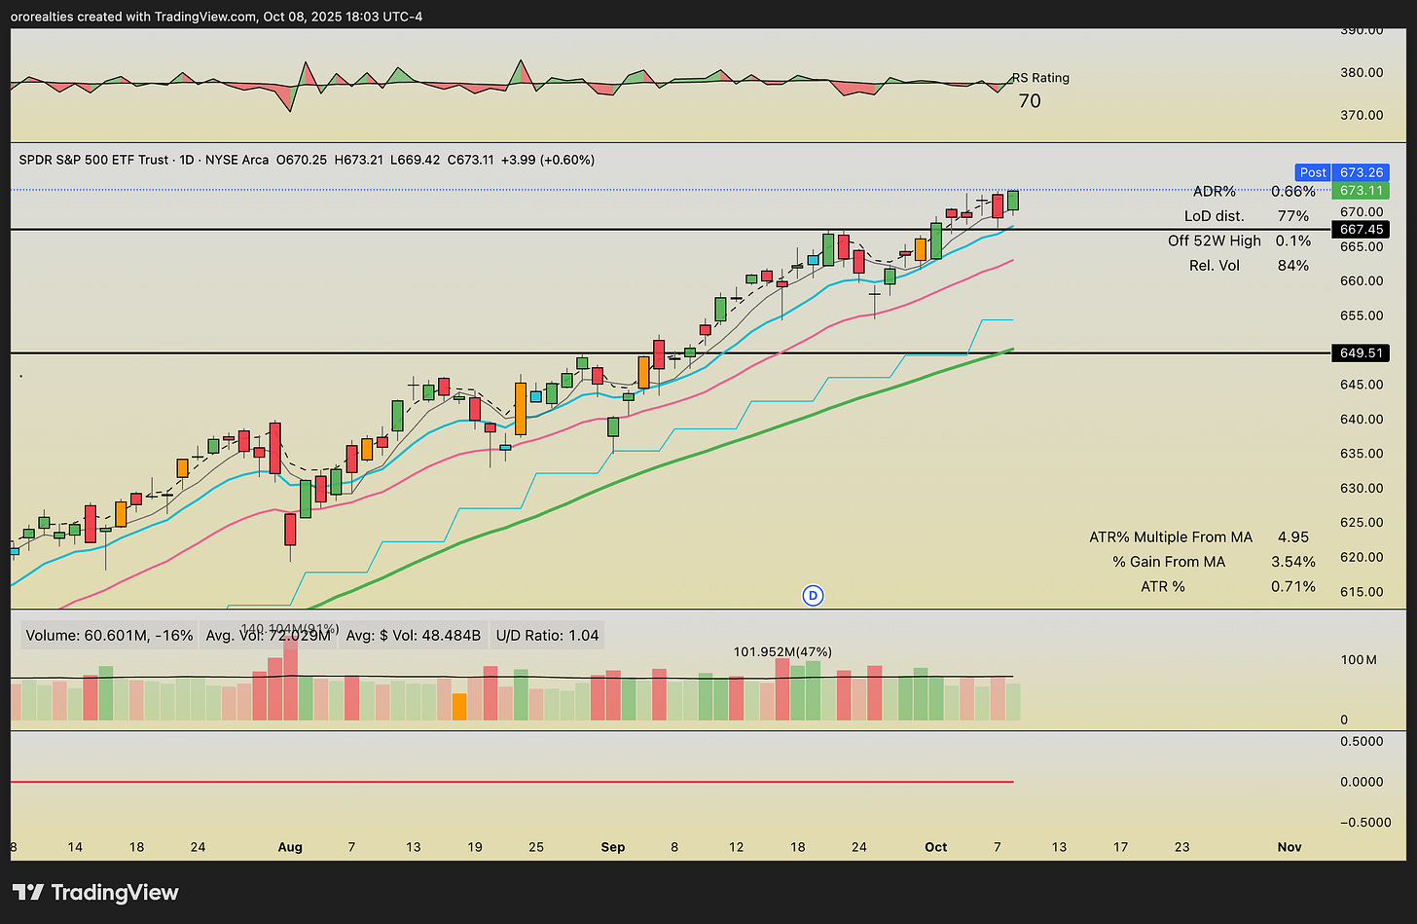Click the 0.5000 axis label
Screen dimensions: 1417x924
tap(1362, 741)
